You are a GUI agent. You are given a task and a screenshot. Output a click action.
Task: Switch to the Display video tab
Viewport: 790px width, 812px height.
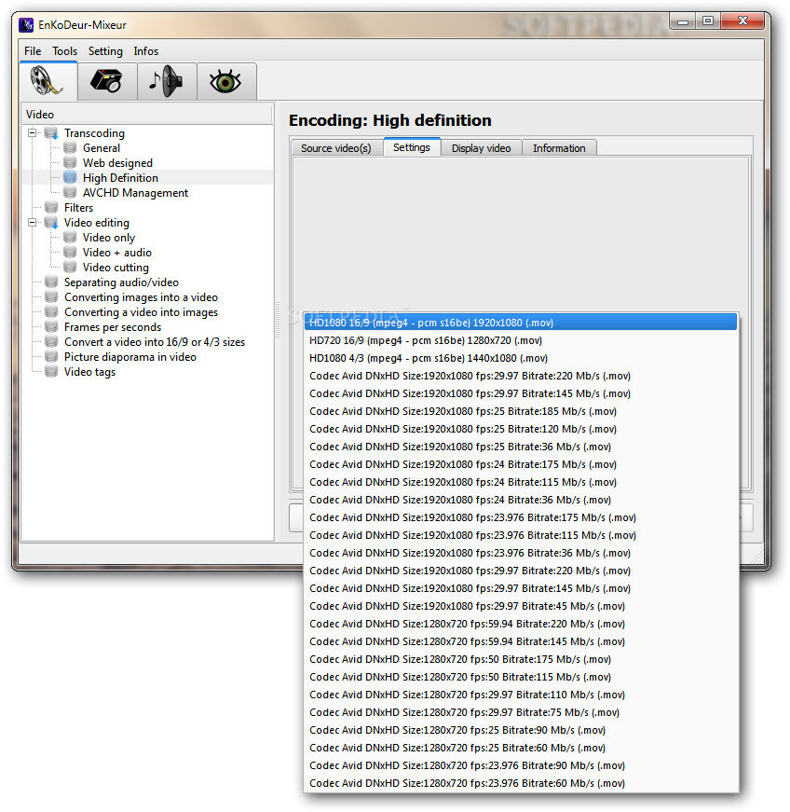click(x=481, y=148)
